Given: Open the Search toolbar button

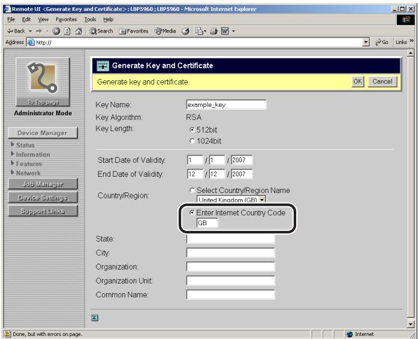Looking at the screenshot, I should [101, 31].
